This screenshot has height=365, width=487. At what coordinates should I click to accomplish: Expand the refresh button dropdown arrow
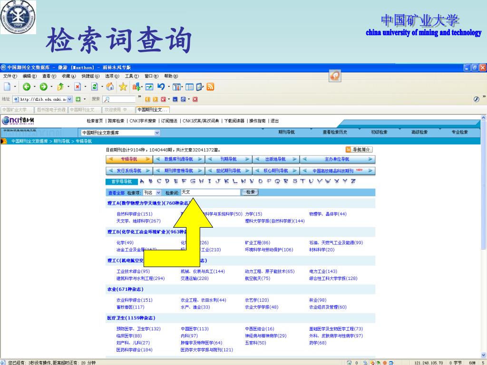[102, 87]
